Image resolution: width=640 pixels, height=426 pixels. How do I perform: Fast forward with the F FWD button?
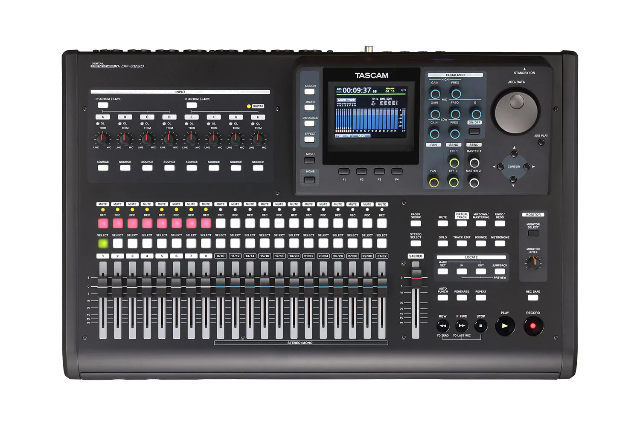(462, 326)
